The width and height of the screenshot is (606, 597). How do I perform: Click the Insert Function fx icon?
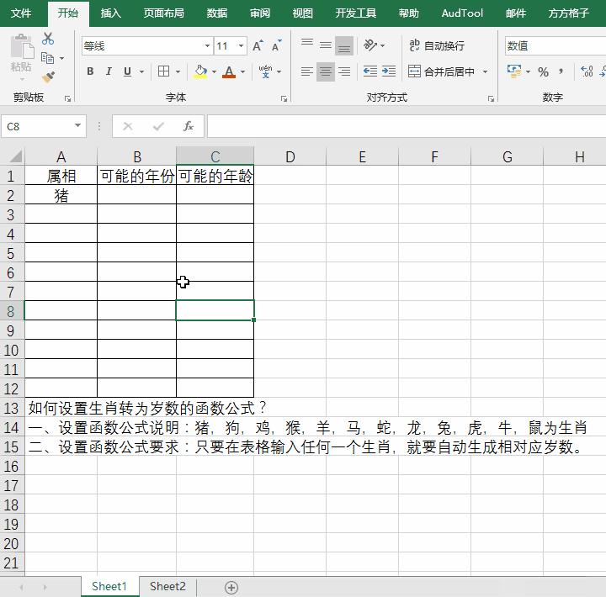[x=189, y=126]
